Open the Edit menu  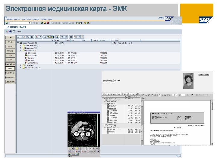[x=24, y=19]
